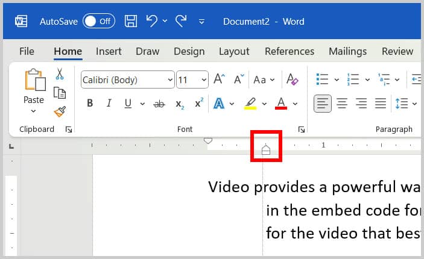This screenshot has width=424, height=259.
Task: Apply a numbered list
Action: (353, 80)
